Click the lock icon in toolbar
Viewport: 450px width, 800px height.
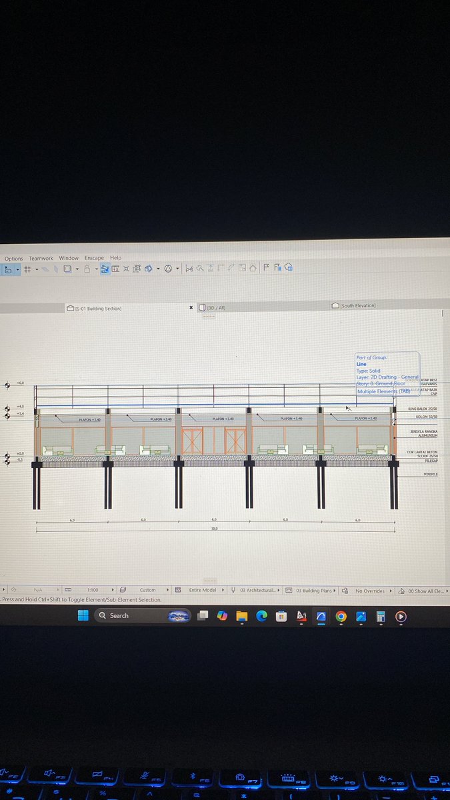tap(87, 269)
